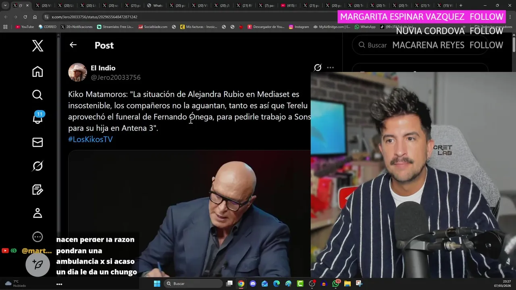Open the Home feed icon
Screen dimensions: 516x290
coord(37,72)
